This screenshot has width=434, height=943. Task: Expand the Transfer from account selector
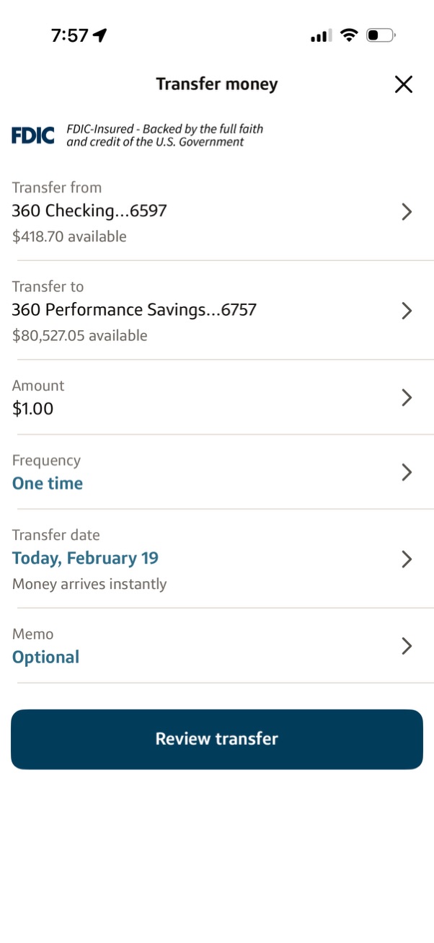[x=407, y=211]
